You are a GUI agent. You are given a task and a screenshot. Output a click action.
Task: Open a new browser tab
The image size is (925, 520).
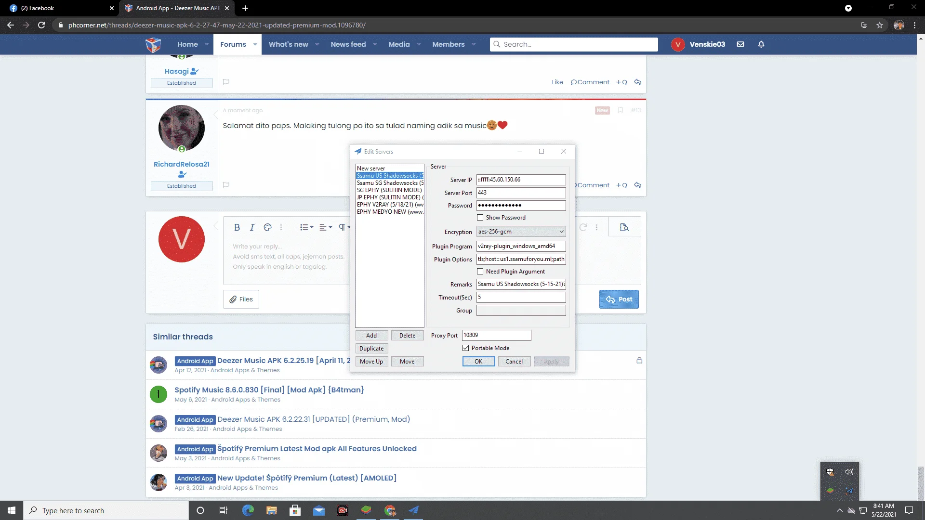click(245, 8)
